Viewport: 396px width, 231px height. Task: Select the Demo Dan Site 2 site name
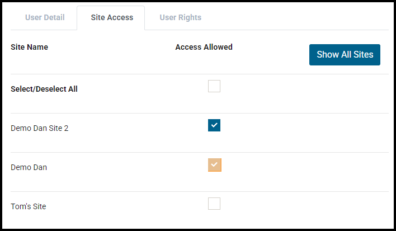click(40, 128)
